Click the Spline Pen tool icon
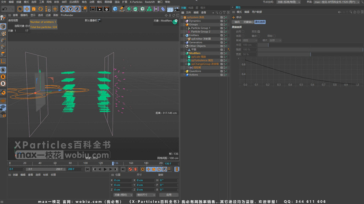 [122, 9]
